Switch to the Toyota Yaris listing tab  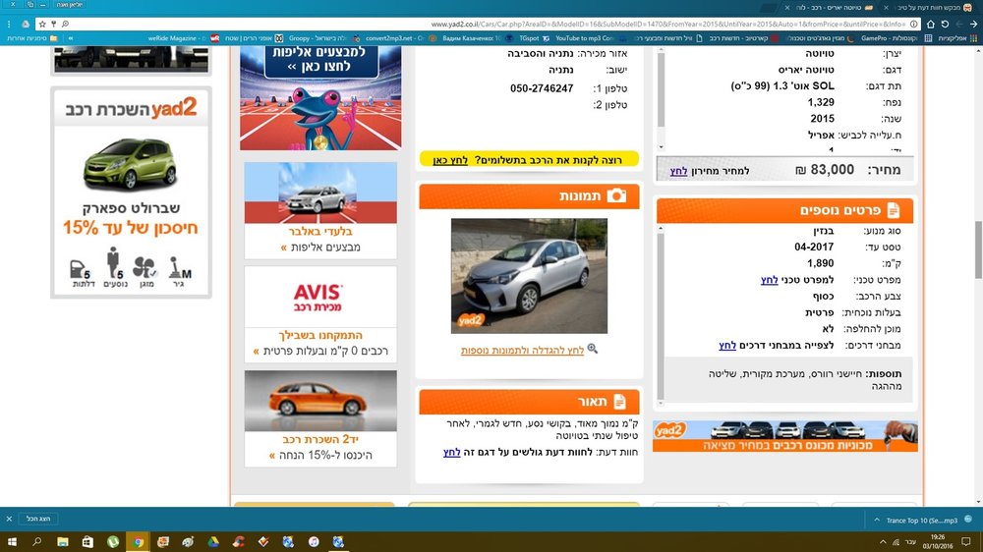[x=838, y=8]
